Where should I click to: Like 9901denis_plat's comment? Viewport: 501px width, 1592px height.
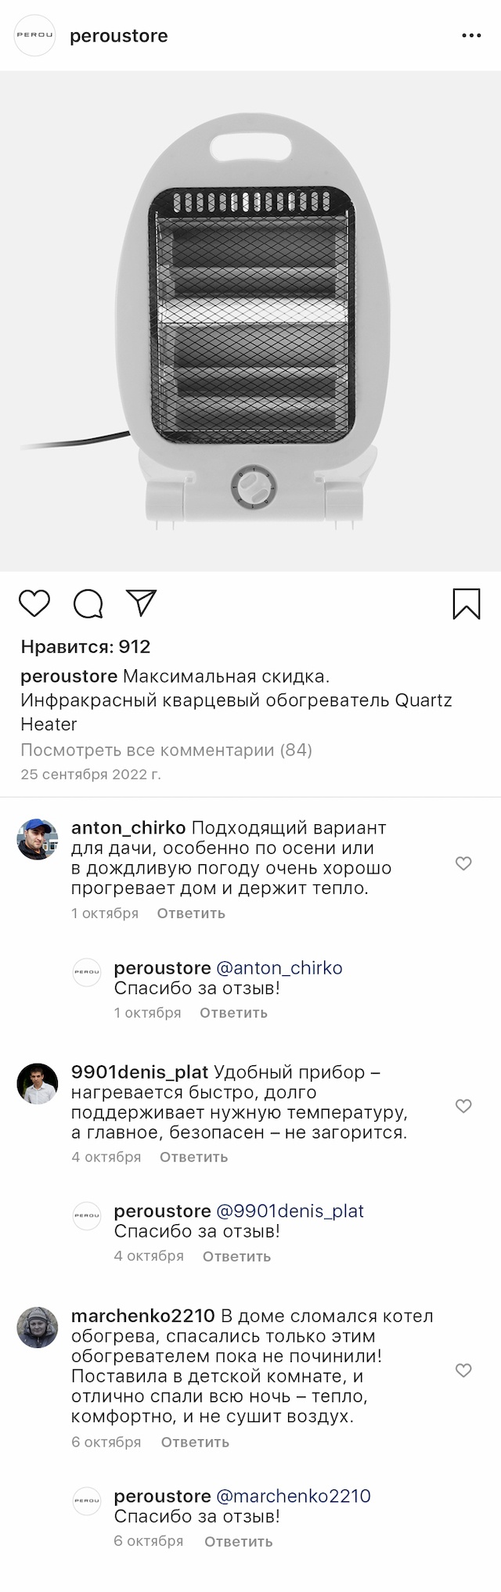click(x=463, y=1106)
